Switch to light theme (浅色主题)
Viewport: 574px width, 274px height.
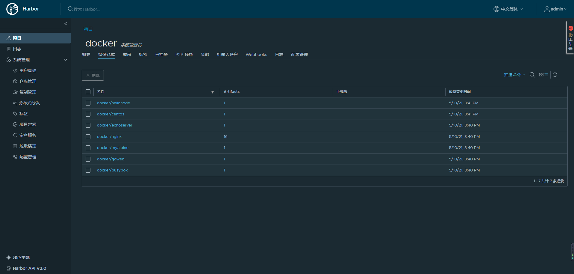pos(21,258)
